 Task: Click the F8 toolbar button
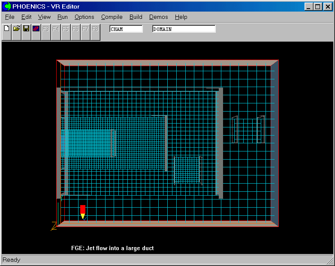click(x=95, y=32)
